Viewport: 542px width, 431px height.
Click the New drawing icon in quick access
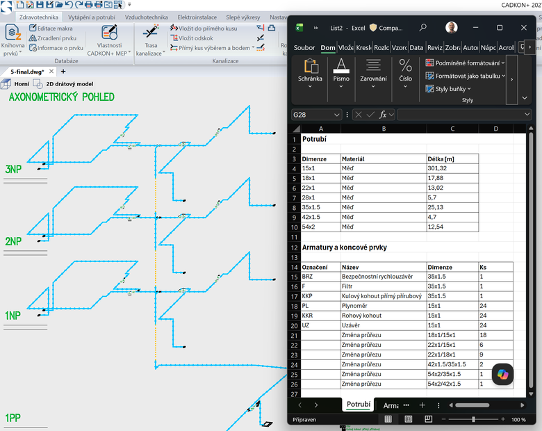(20, 4)
